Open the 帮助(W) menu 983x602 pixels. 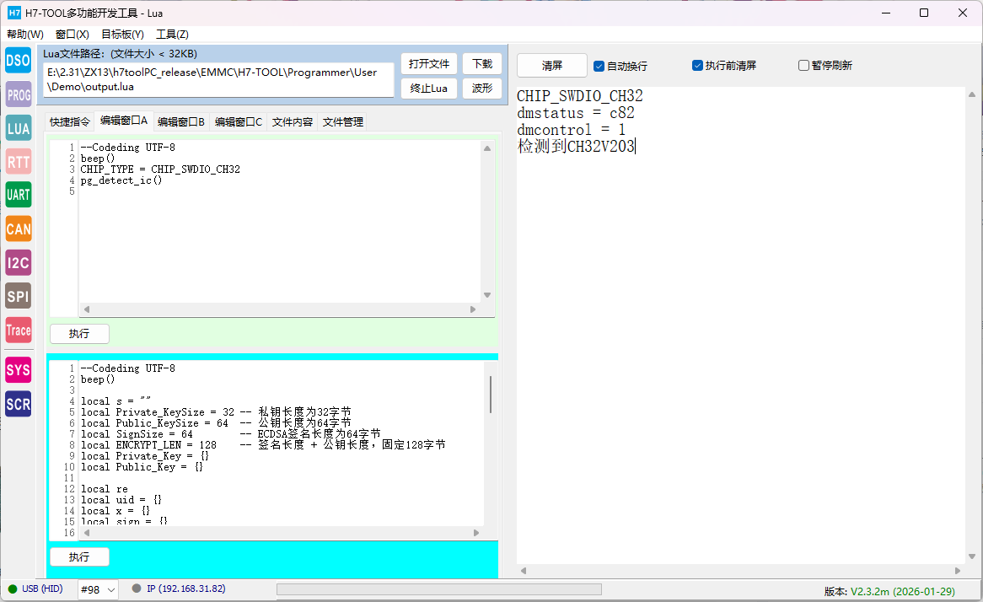pos(25,34)
